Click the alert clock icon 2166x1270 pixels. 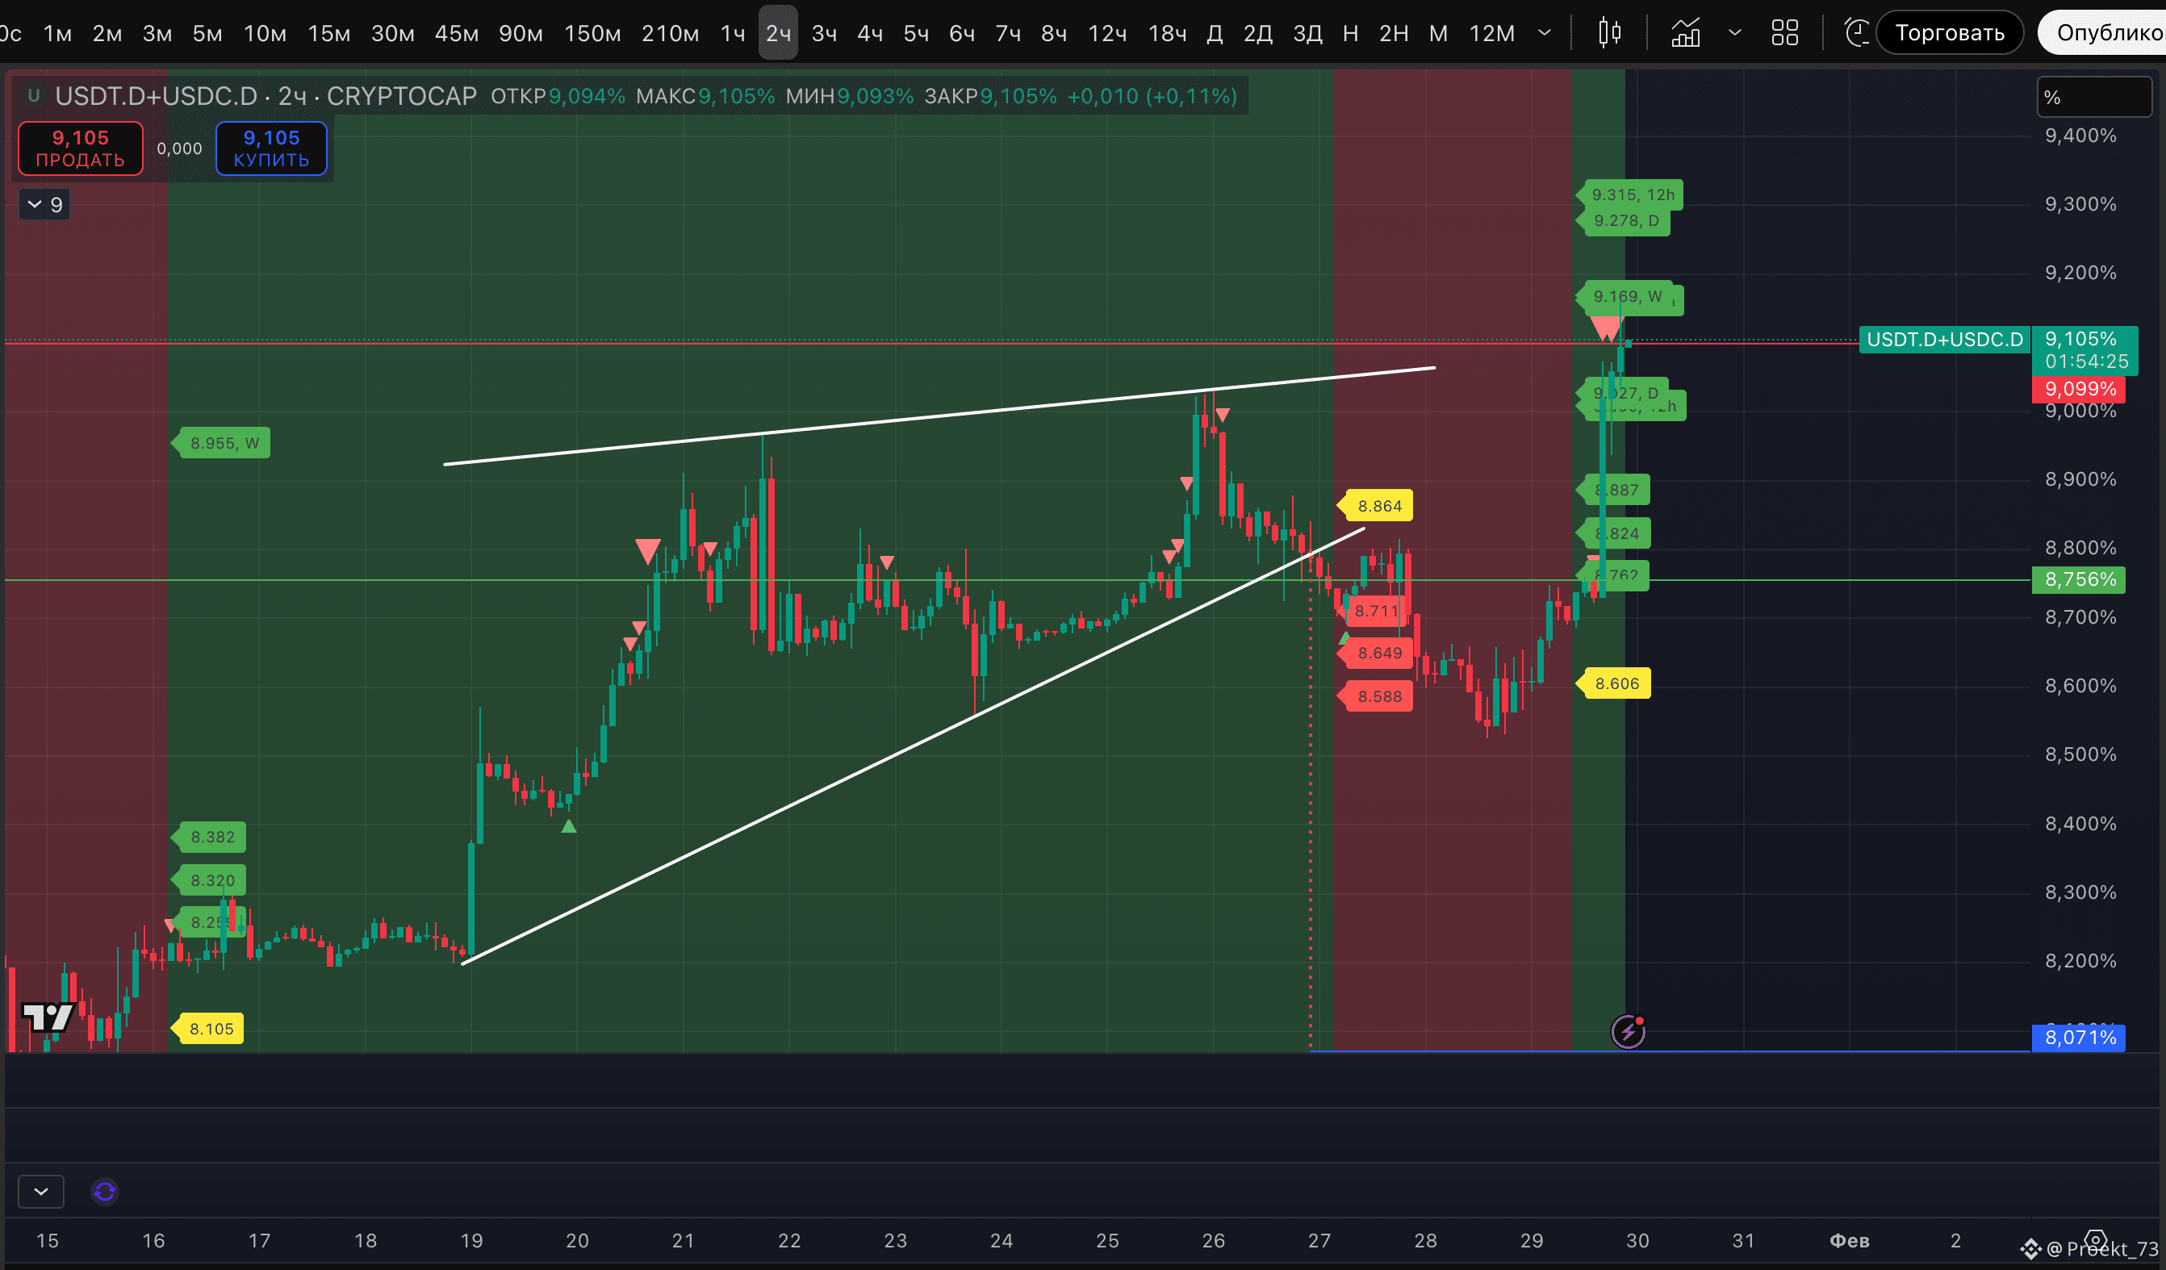coord(1857,34)
